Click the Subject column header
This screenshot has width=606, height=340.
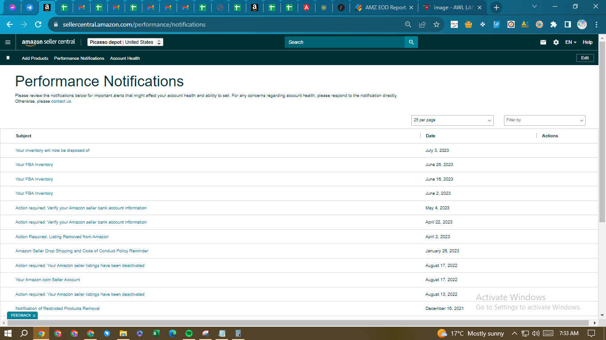pos(24,136)
